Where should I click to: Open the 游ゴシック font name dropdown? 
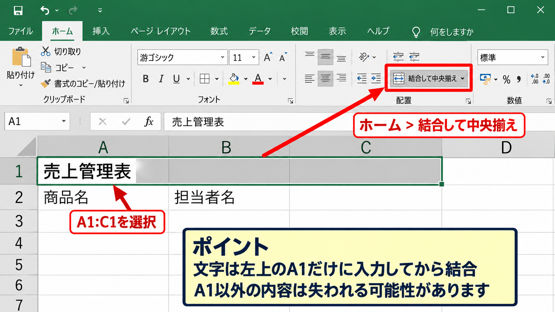[222, 57]
